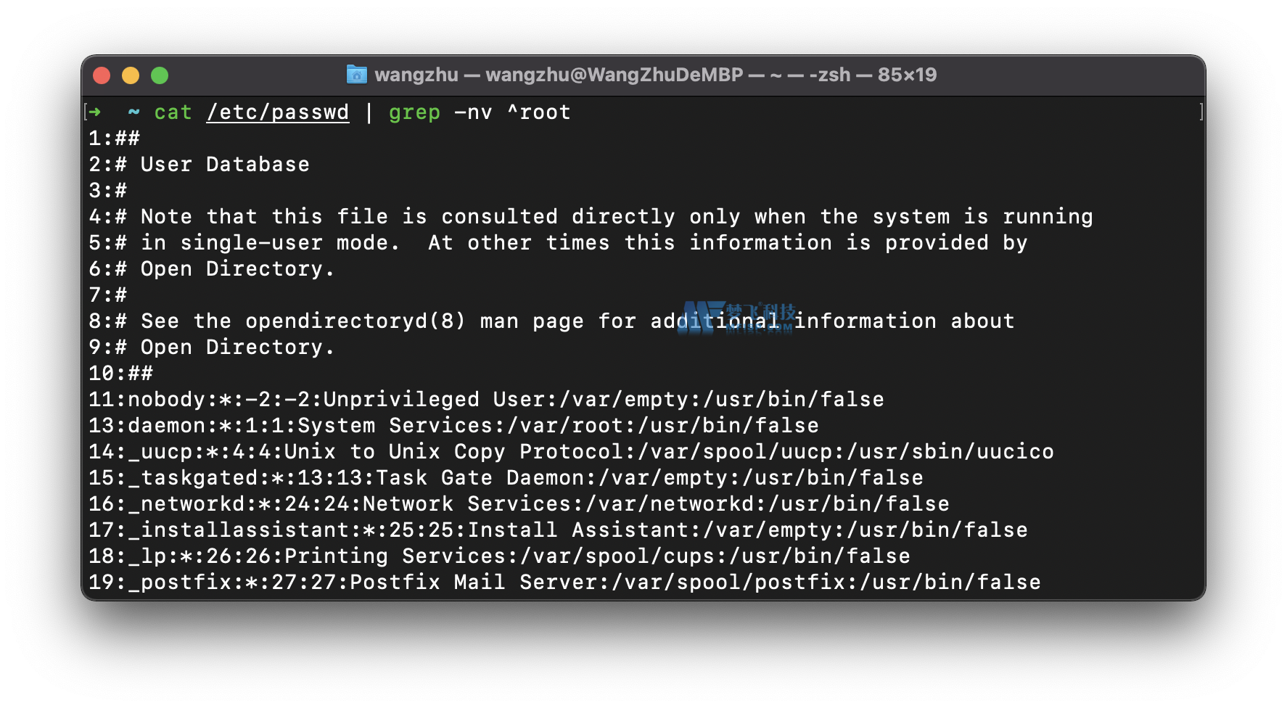This screenshot has width=1287, height=708.
Task: Click the 'User Database' comment line
Action: tap(225, 165)
